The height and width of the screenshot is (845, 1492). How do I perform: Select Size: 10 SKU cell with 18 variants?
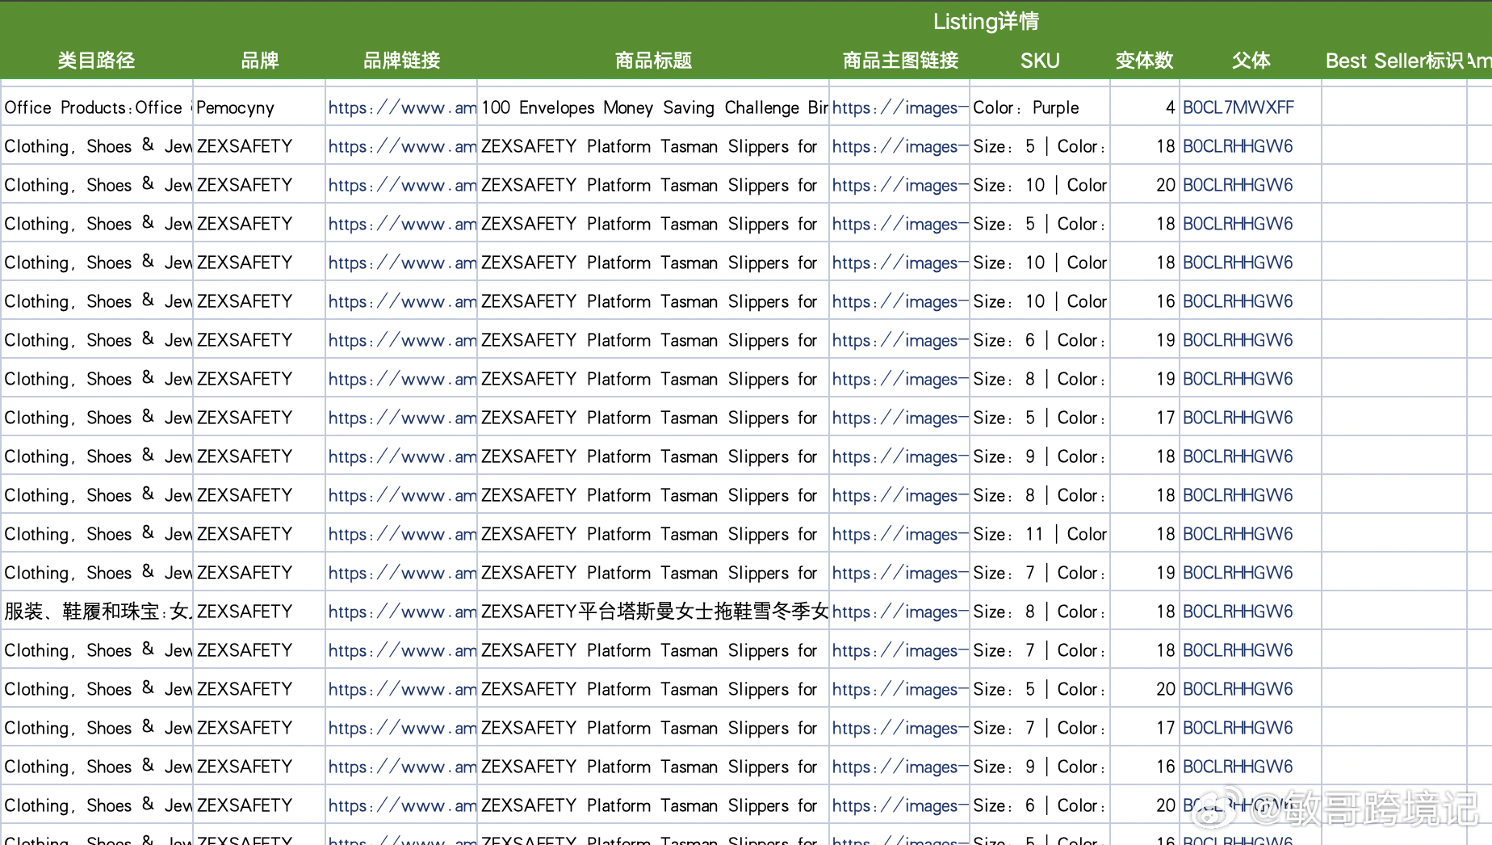(x=1040, y=263)
